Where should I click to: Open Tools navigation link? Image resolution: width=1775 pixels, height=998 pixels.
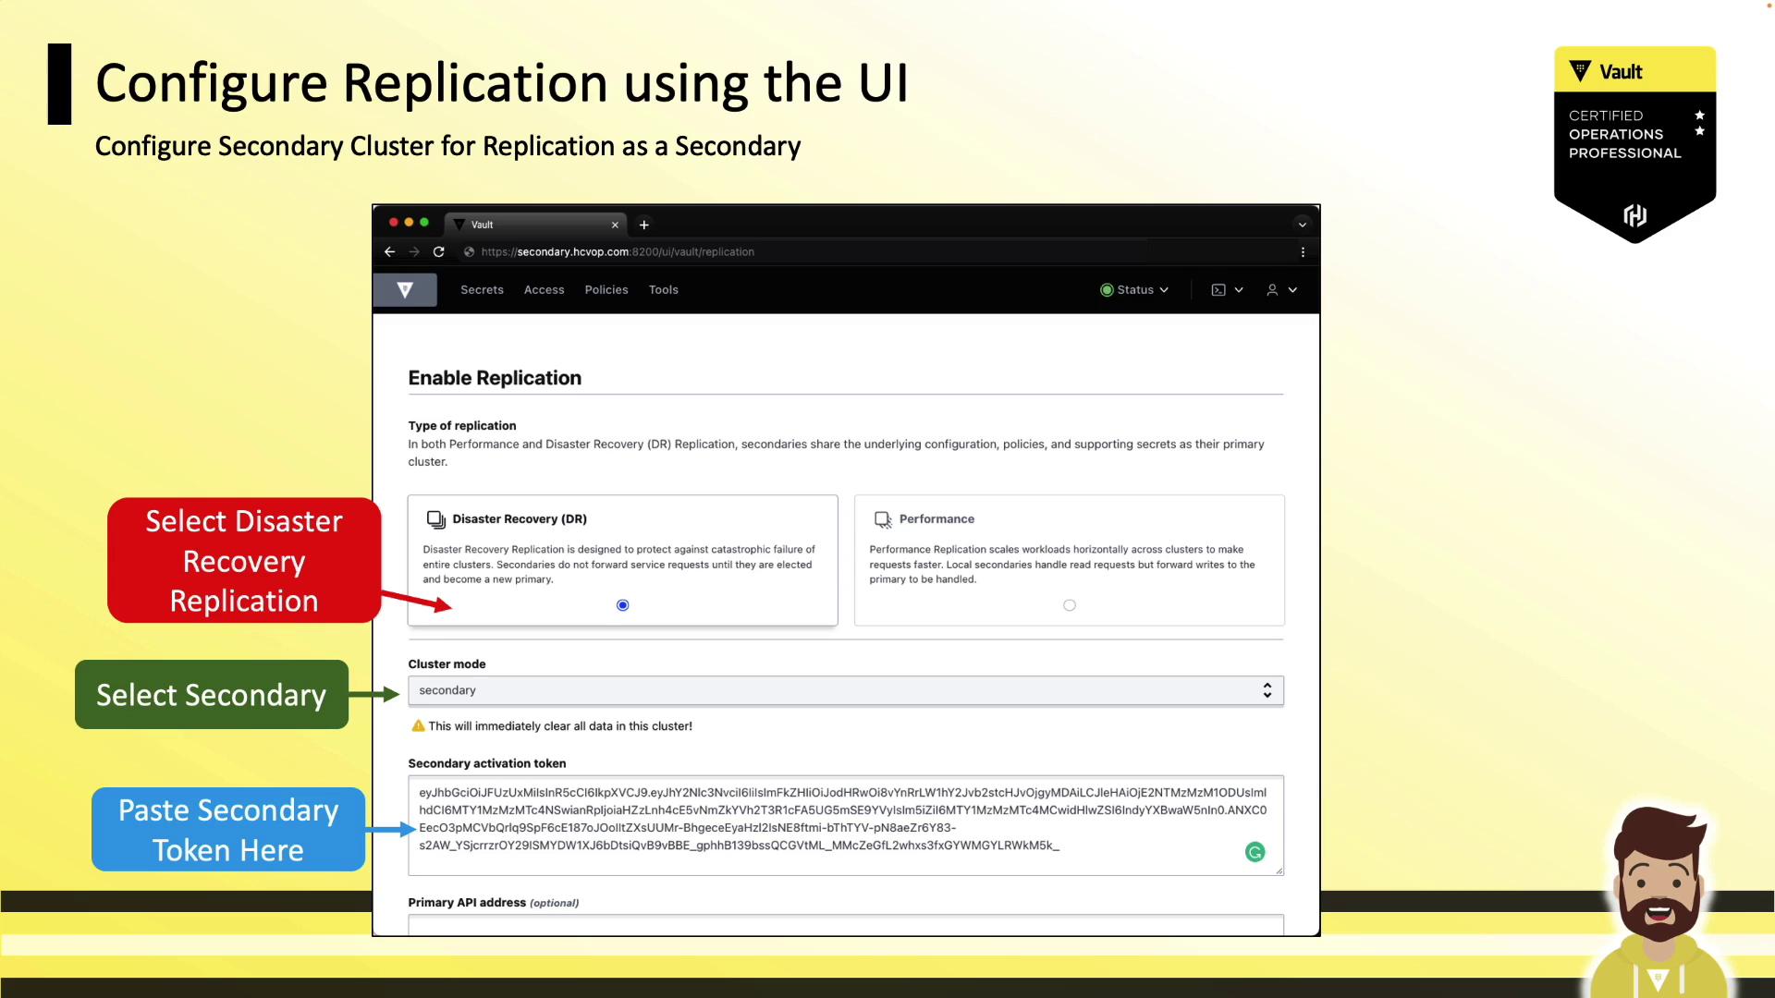663,290
